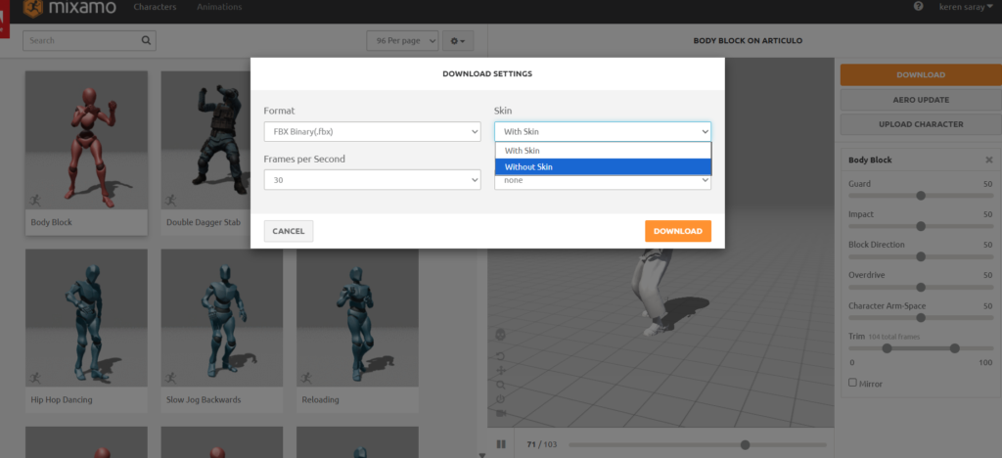Click the rotate view icon in viewer
1002x458 pixels.
click(501, 355)
